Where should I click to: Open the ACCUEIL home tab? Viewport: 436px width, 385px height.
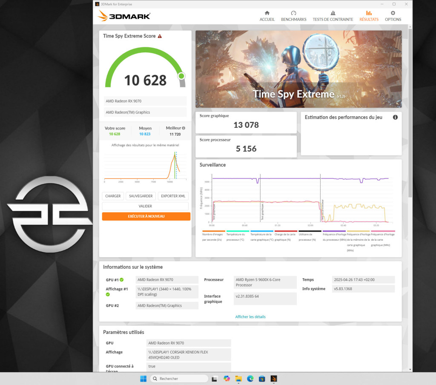pos(267,16)
